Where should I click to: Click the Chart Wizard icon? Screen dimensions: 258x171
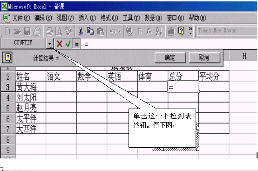(x=171, y=31)
